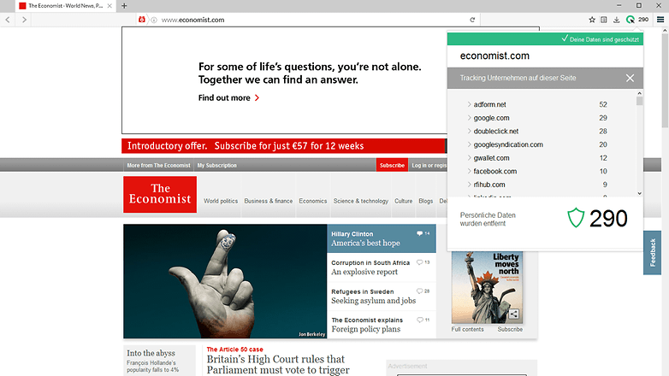Open Liberty moves north cover thumbnail
The image size is (669, 376).
coord(487,287)
